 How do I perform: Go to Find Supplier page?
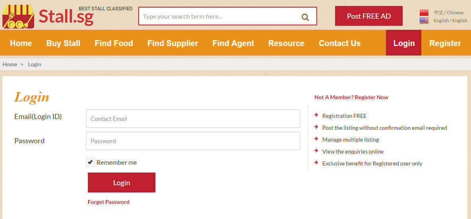[173, 43]
